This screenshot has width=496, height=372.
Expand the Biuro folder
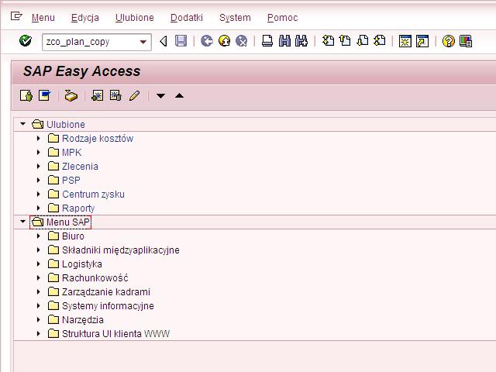click(39, 236)
